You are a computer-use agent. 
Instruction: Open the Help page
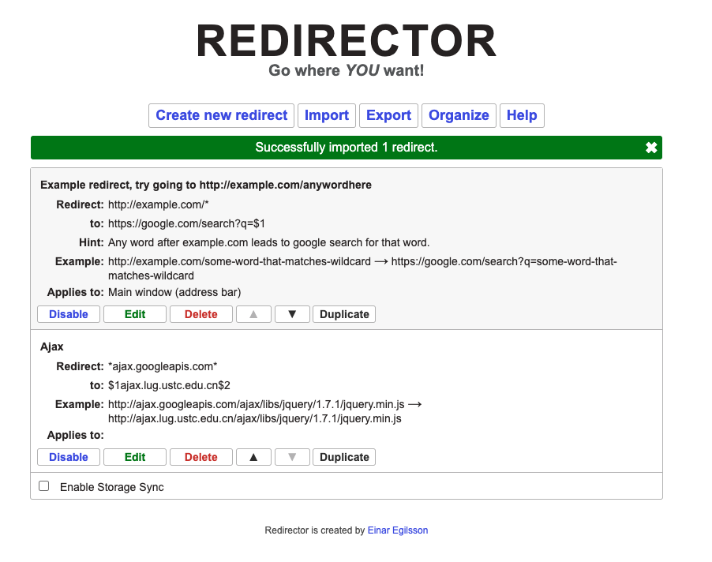(522, 115)
